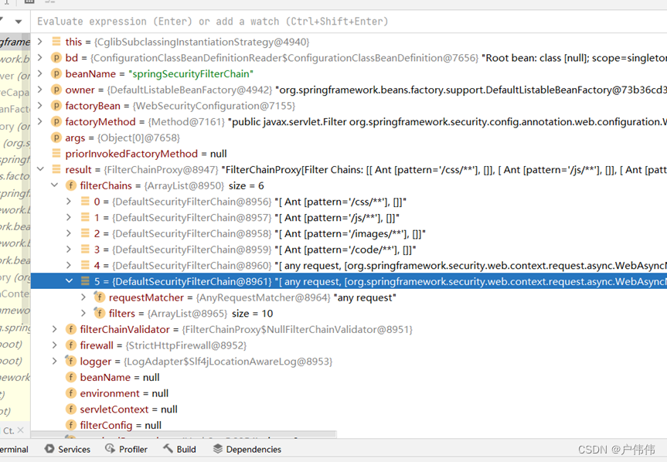The width and height of the screenshot is (667, 462).
Task: Expand the logger node
Action: click(x=54, y=361)
